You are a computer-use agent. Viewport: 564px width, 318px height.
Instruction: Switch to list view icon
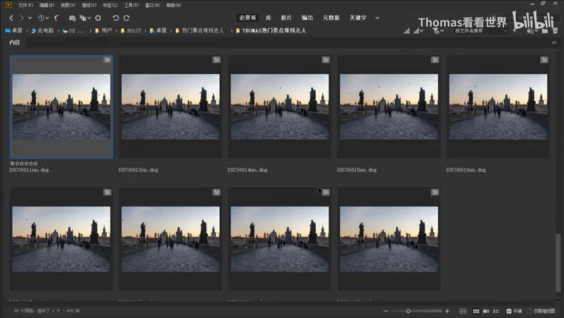(x=496, y=311)
